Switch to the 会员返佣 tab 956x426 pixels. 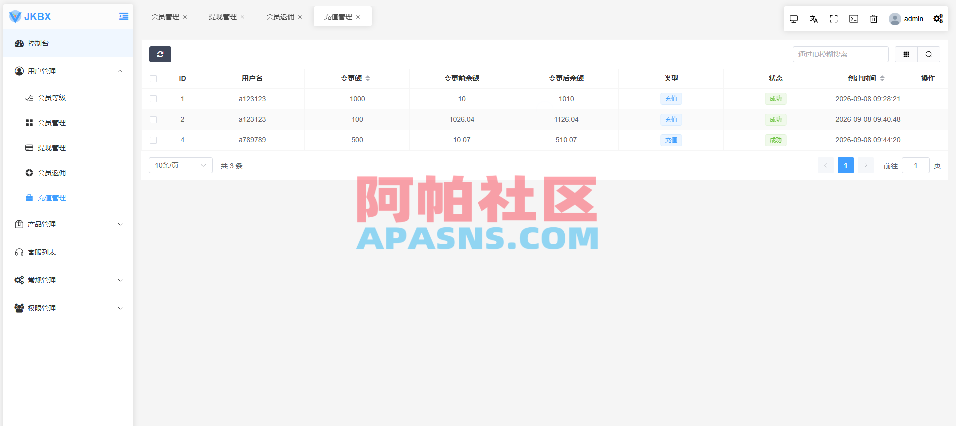[280, 17]
